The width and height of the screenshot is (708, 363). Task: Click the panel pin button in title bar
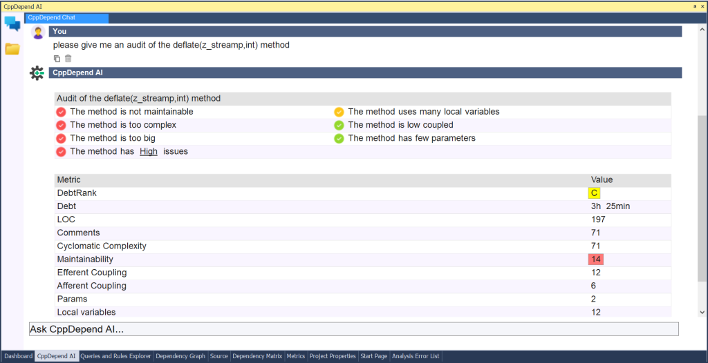(x=694, y=7)
